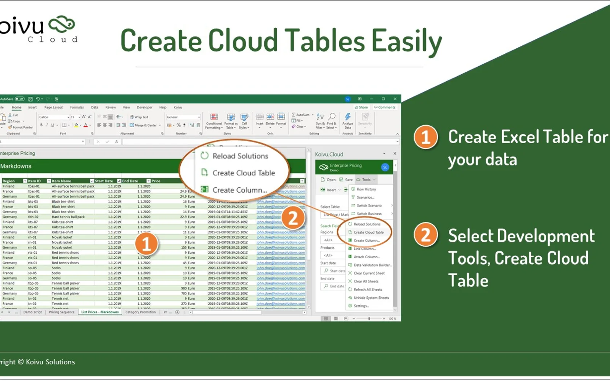Click the Format Painter tool
This screenshot has height=381, width=610.
tap(21, 127)
